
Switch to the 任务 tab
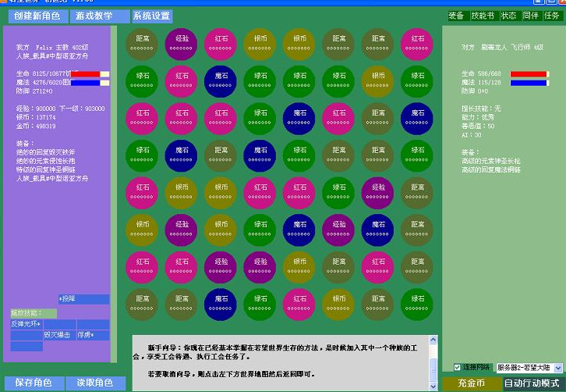(x=552, y=16)
